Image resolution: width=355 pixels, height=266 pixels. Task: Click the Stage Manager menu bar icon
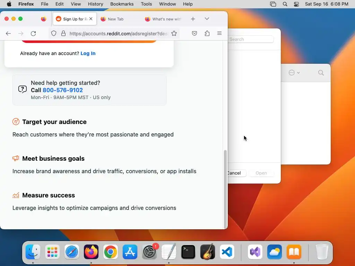click(x=273, y=4)
